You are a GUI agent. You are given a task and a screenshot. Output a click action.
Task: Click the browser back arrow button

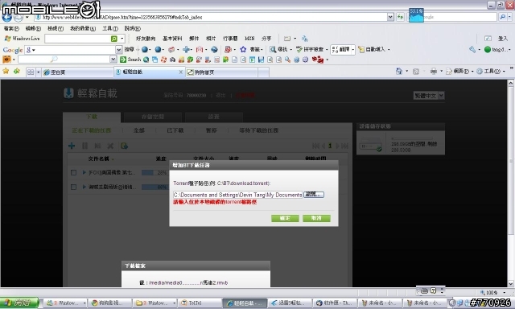pos(6,17)
